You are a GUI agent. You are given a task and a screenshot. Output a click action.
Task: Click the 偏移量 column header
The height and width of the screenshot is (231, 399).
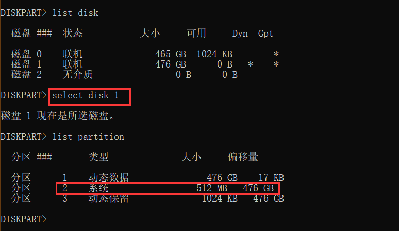coord(243,157)
